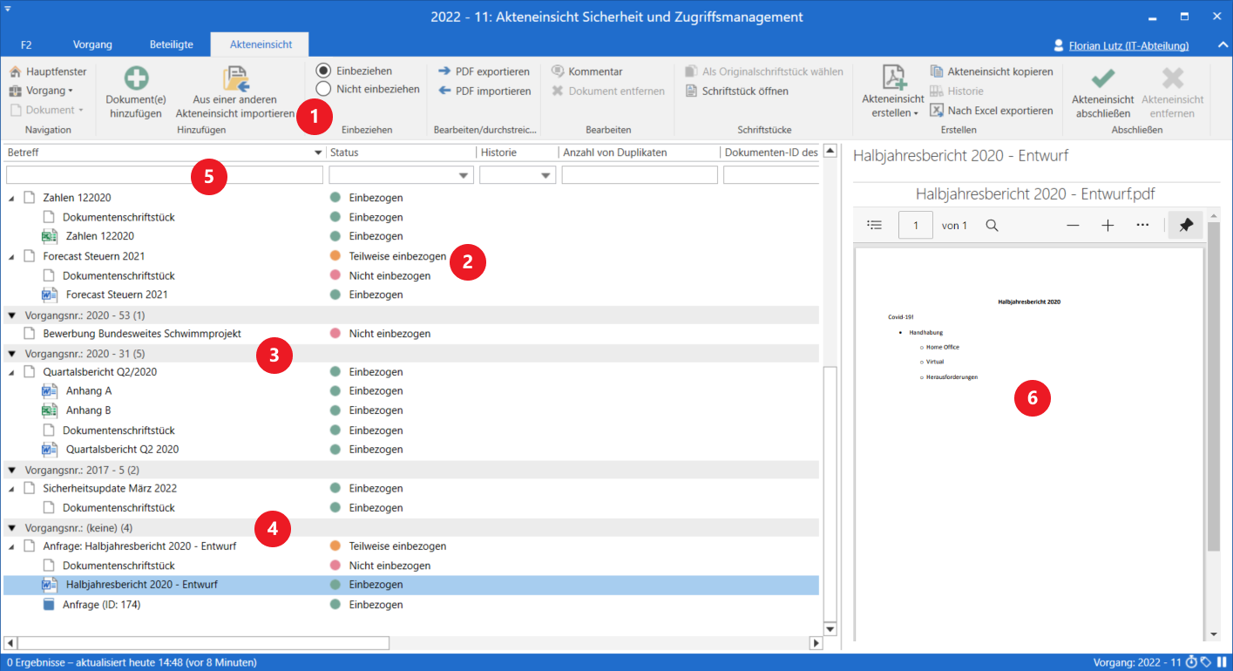Toggle PDF viewer table of contents

coord(875,225)
